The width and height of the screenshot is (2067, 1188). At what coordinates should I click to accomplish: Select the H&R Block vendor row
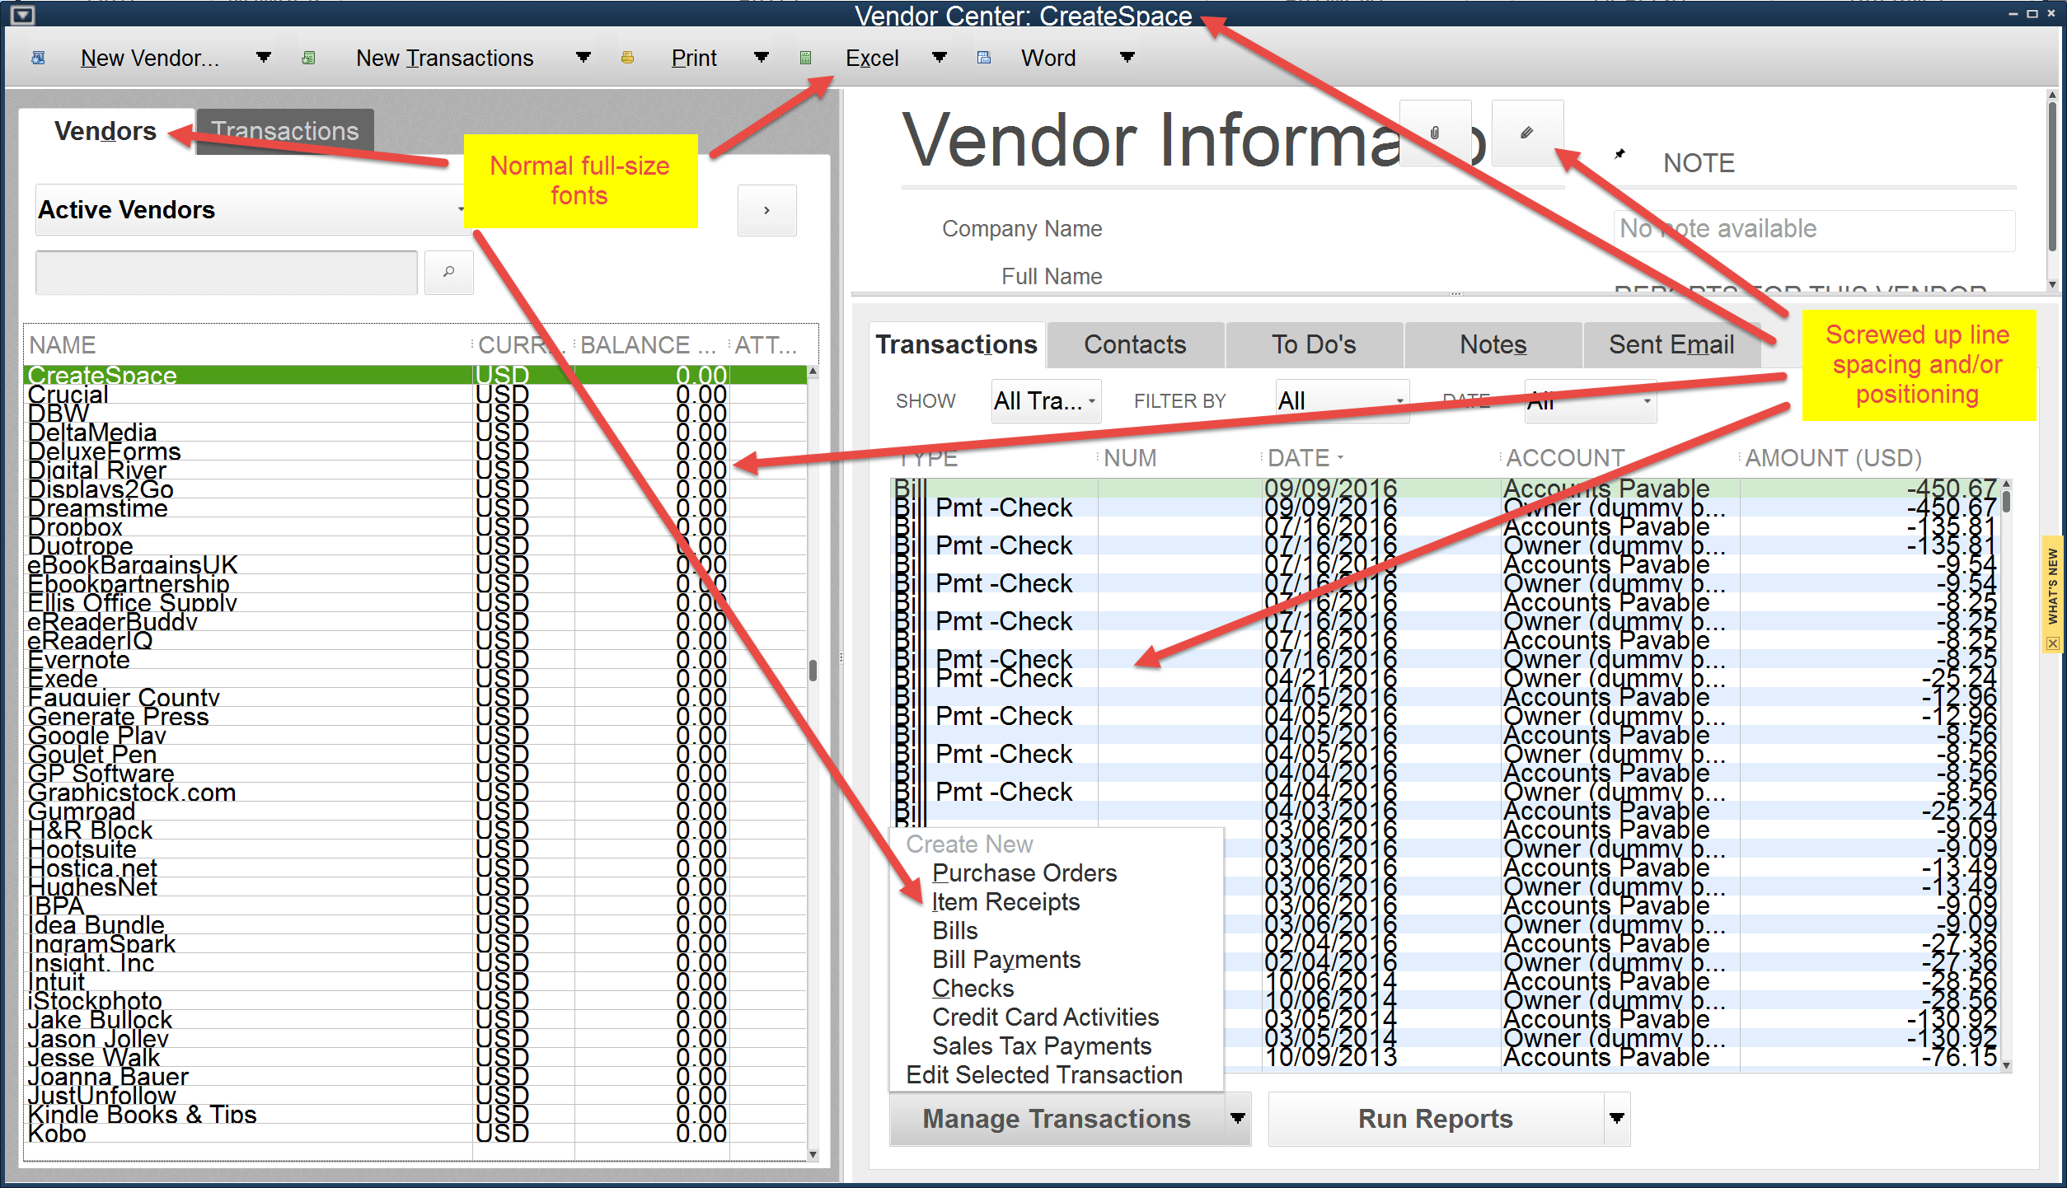pos(415,830)
